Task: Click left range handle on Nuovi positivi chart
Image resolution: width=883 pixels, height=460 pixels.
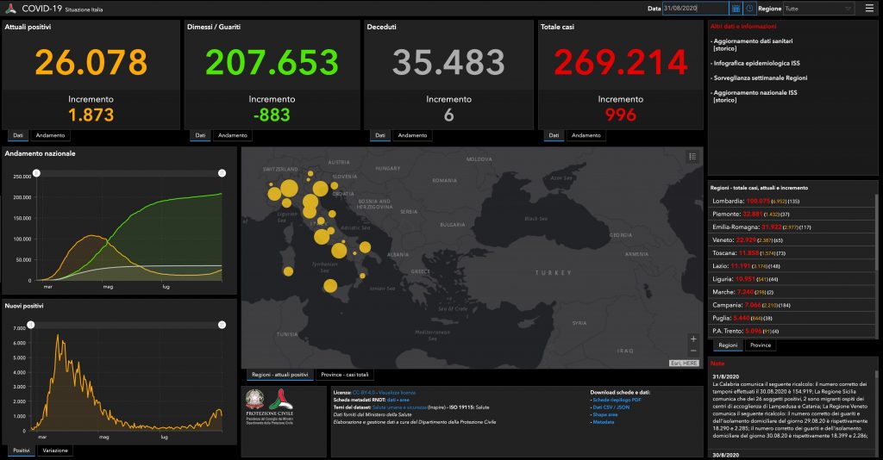Action: click(31, 325)
